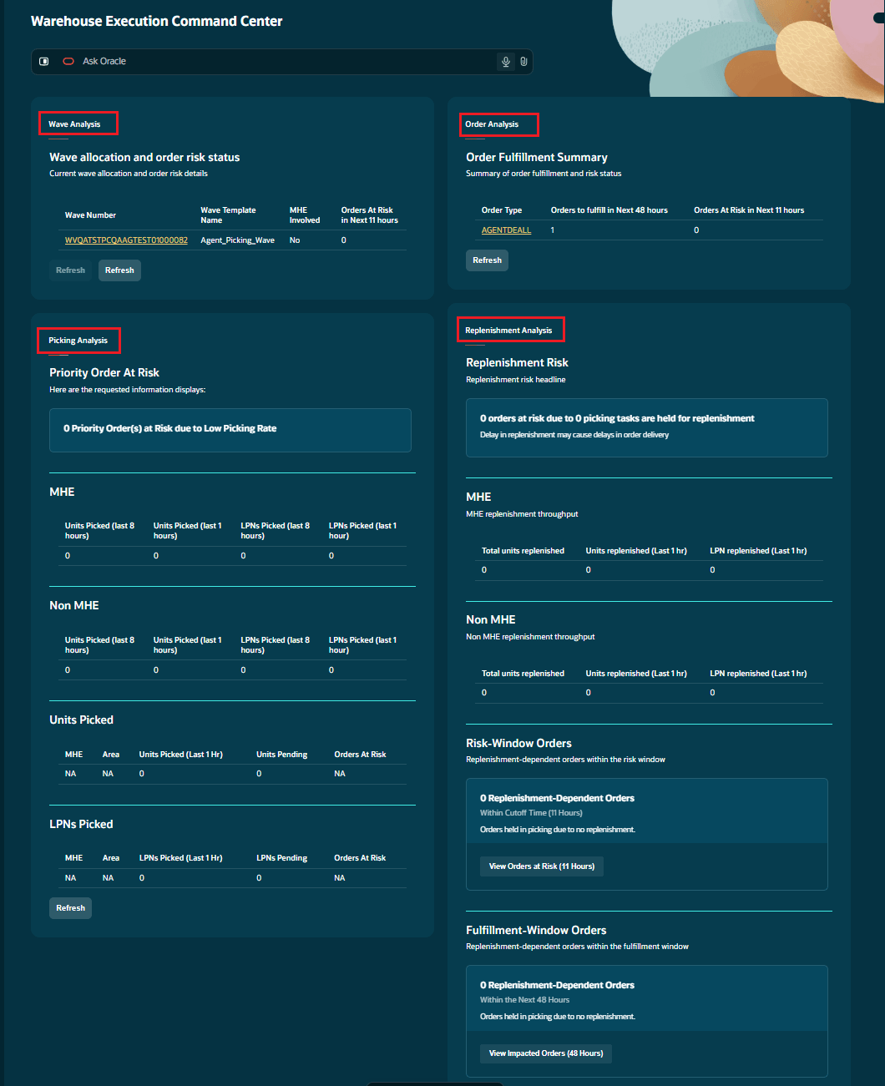The width and height of the screenshot is (885, 1086).
Task: Select the Agent_Picking_Wave template name cell
Action: 237,240
